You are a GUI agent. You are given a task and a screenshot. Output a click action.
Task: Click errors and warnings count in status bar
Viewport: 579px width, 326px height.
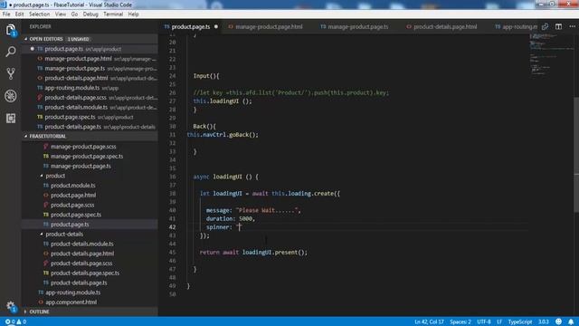coord(15,321)
